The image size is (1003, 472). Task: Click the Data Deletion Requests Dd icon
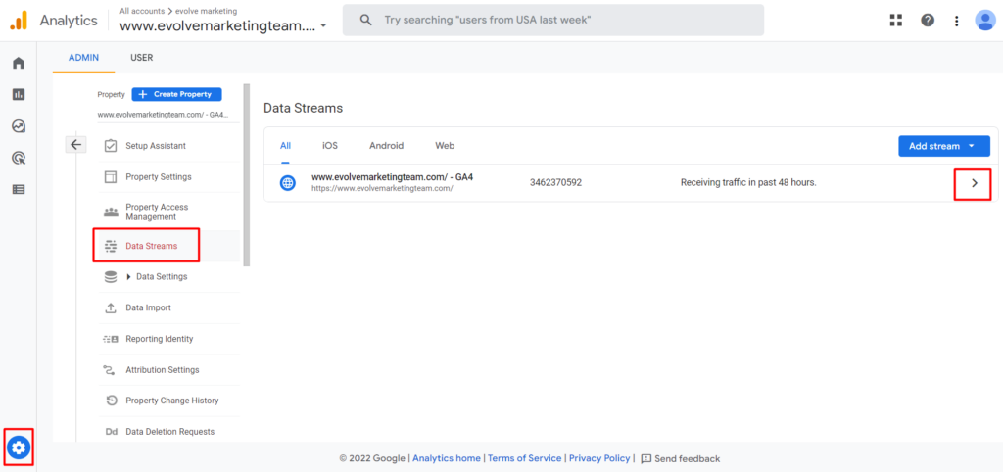point(111,432)
